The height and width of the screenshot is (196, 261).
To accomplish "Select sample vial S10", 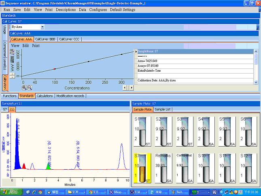I will point(206,168).
